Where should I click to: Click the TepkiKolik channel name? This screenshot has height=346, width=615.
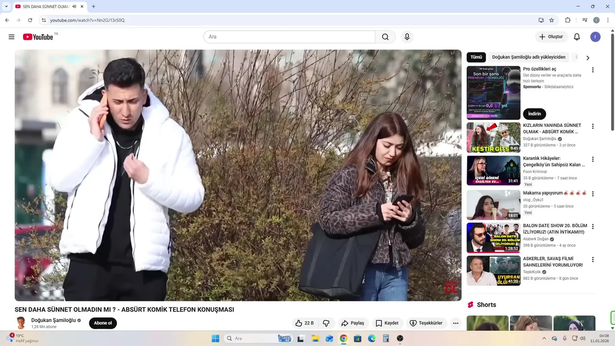(x=531, y=272)
